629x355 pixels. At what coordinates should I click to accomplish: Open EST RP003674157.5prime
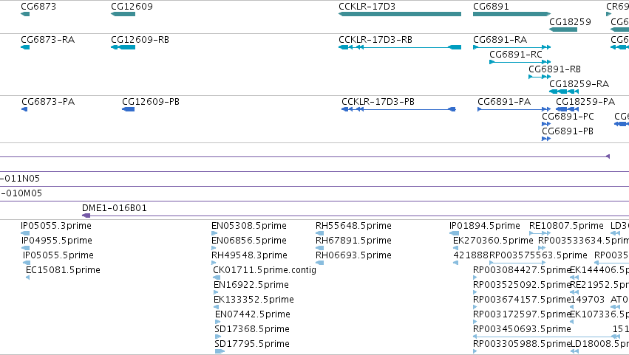click(x=522, y=300)
